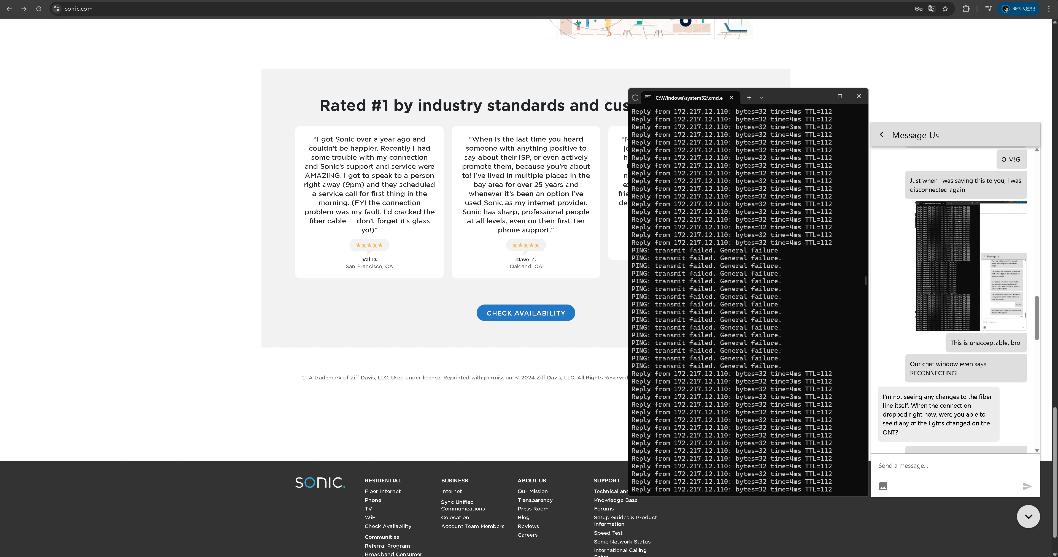Reload the sonic.com page

point(39,9)
